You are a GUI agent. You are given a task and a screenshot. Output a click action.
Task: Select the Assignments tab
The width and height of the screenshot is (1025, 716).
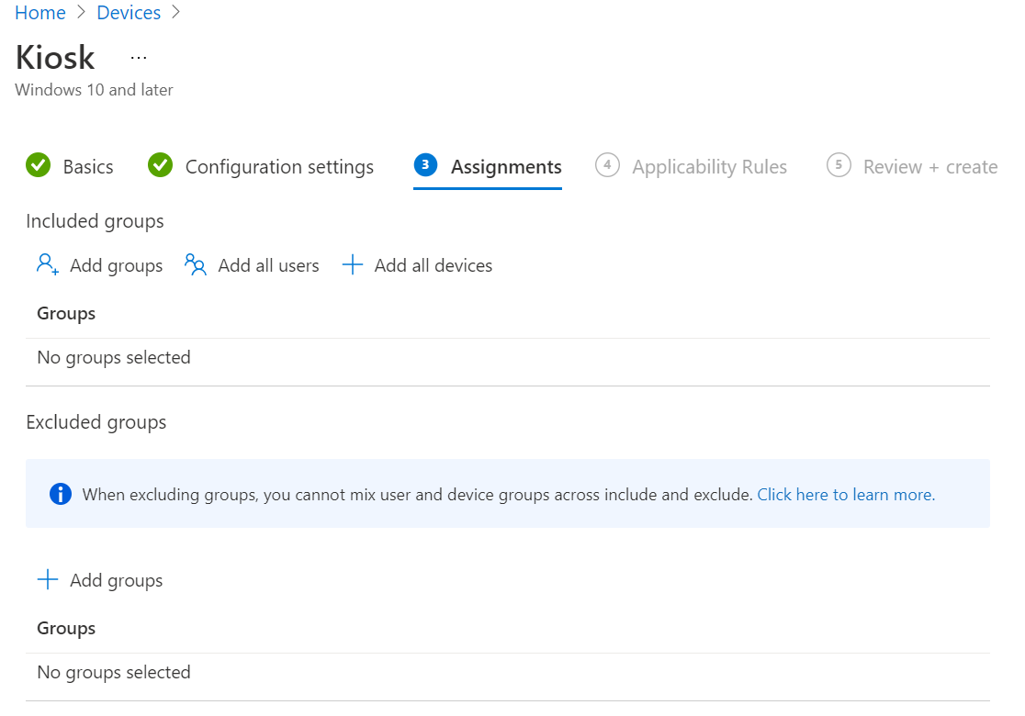tap(506, 167)
